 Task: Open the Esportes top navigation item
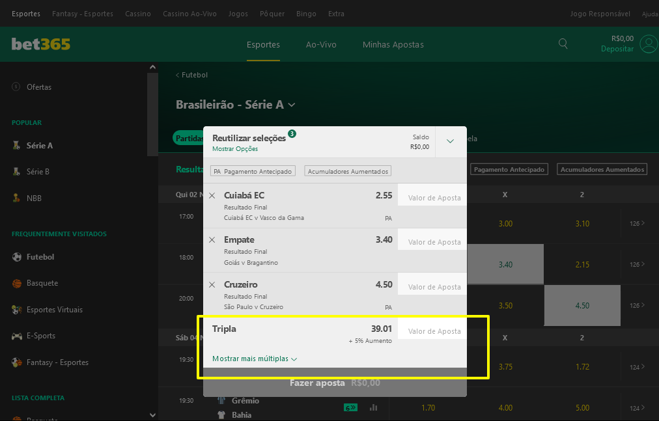click(26, 14)
